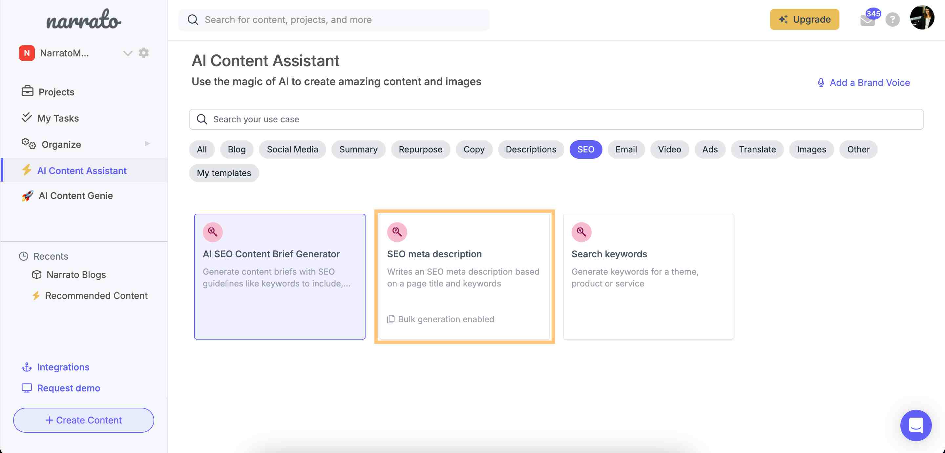Viewport: 945px width, 453px height.
Task: Focus the Search your use case field
Action: tap(556, 119)
